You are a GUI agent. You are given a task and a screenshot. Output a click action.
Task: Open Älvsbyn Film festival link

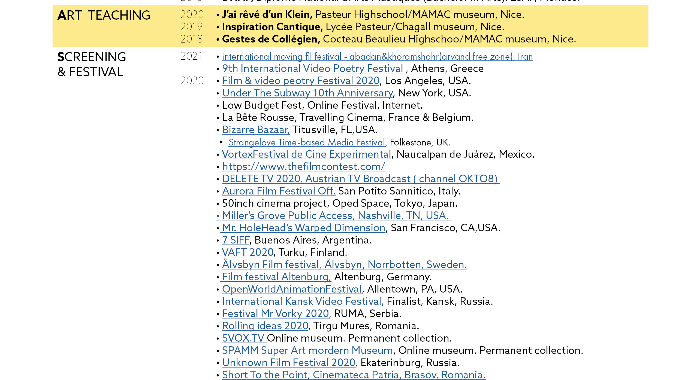344,265
